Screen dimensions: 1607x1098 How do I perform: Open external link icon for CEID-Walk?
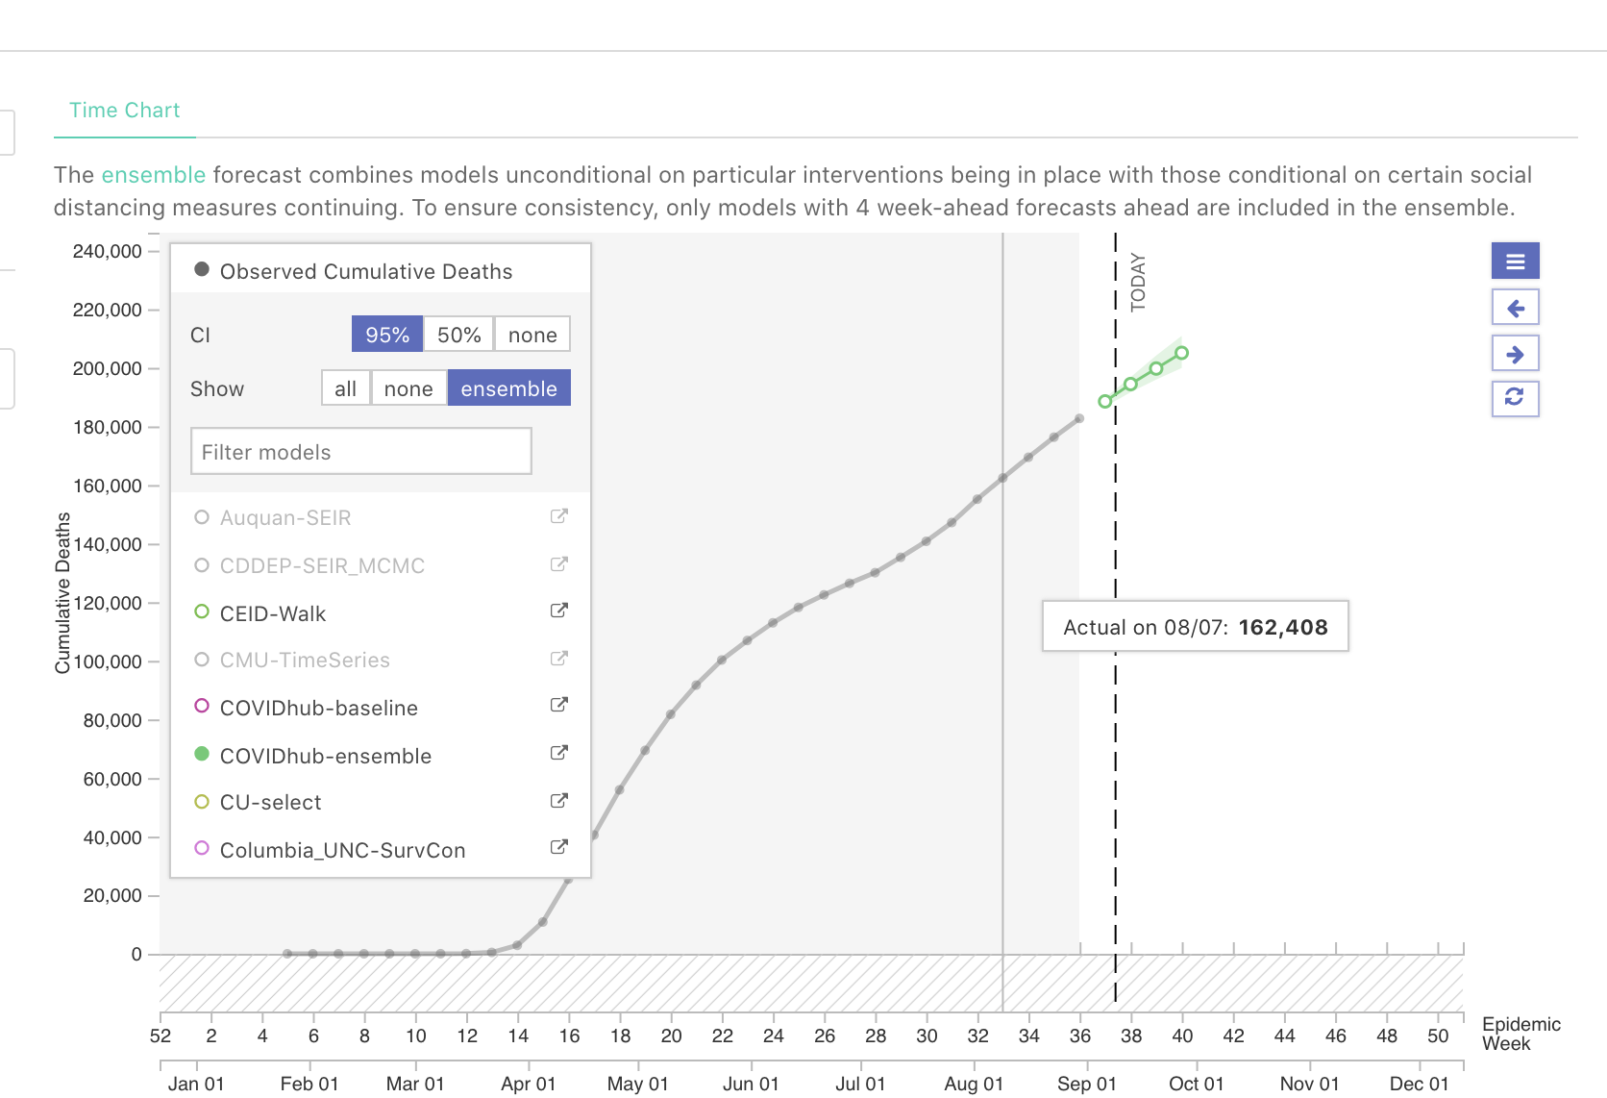tap(558, 611)
